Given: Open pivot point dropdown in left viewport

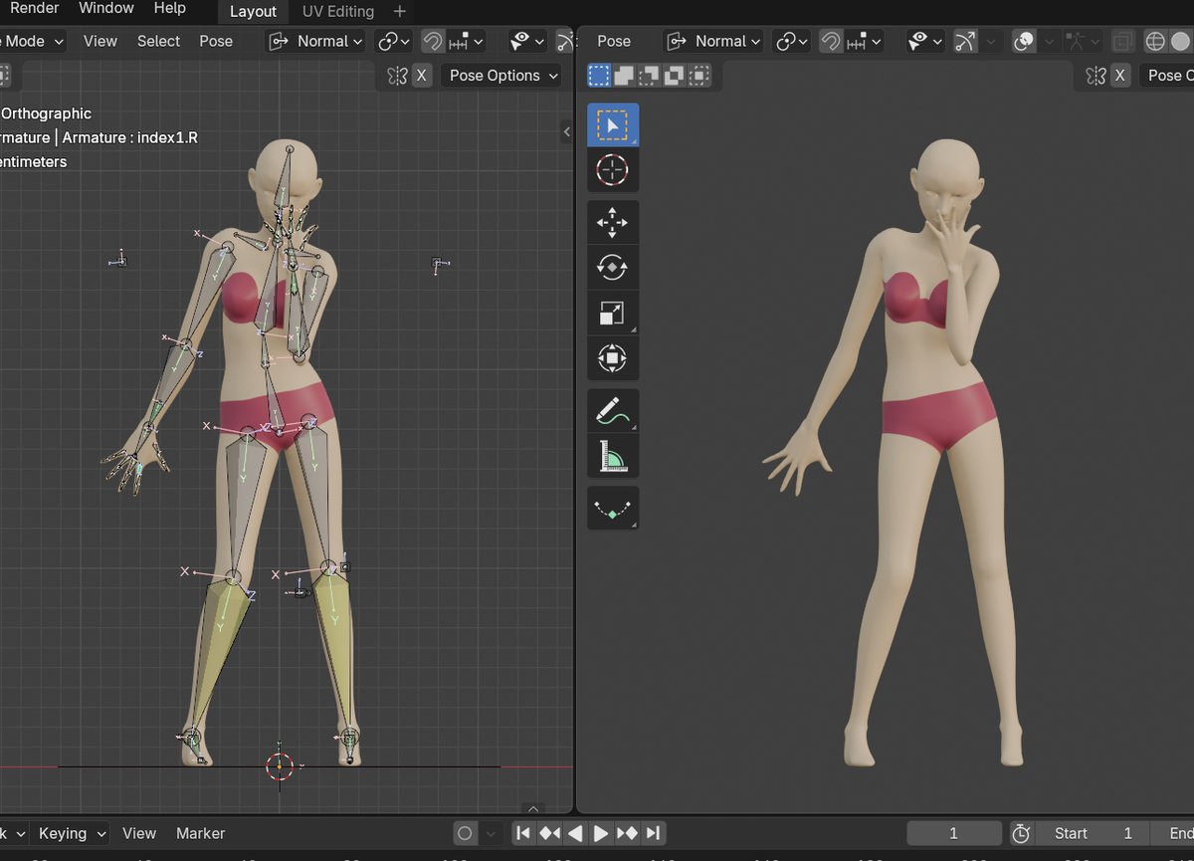Looking at the screenshot, I should [395, 41].
